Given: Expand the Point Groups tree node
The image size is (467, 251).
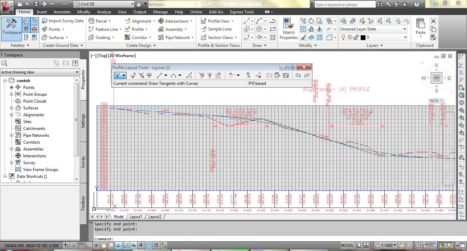Looking at the screenshot, I should coord(11,94).
